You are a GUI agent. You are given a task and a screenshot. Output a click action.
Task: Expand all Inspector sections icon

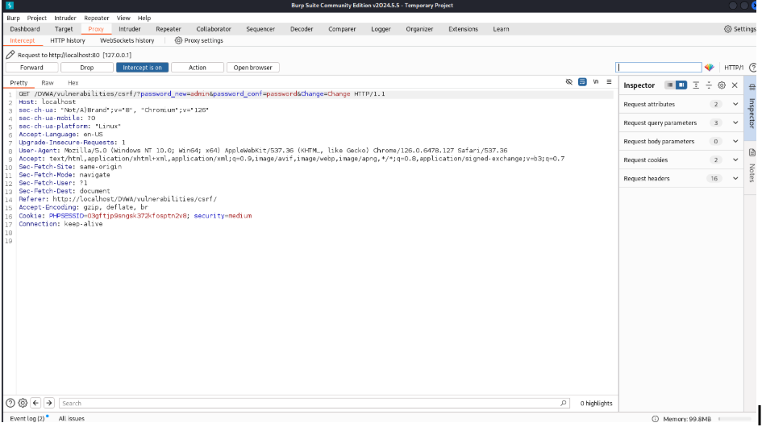[x=696, y=85]
